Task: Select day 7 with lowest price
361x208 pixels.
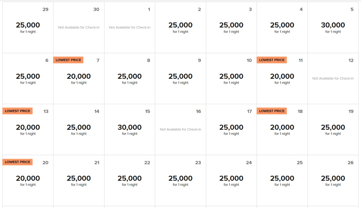Action: coord(79,79)
